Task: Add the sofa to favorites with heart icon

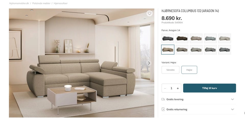Action: 149,14
